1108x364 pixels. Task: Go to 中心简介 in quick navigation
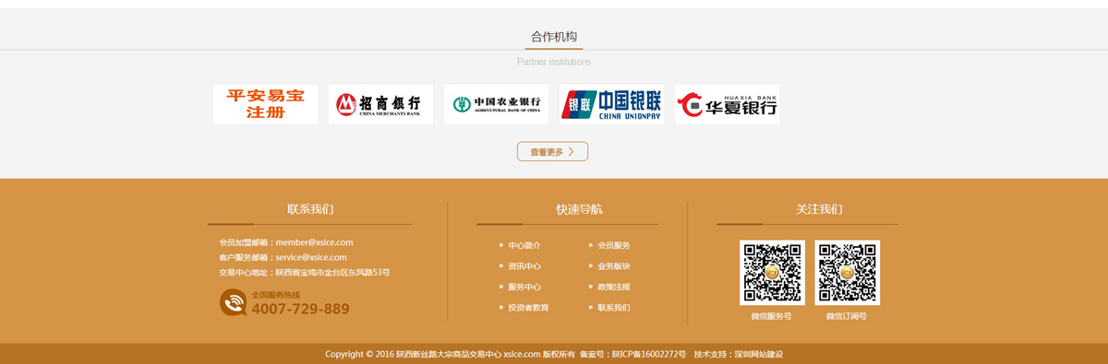click(x=524, y=245)
